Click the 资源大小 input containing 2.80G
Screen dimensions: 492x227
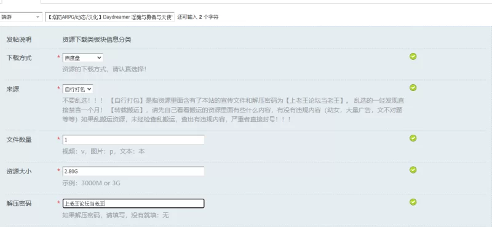coord(133,172)
